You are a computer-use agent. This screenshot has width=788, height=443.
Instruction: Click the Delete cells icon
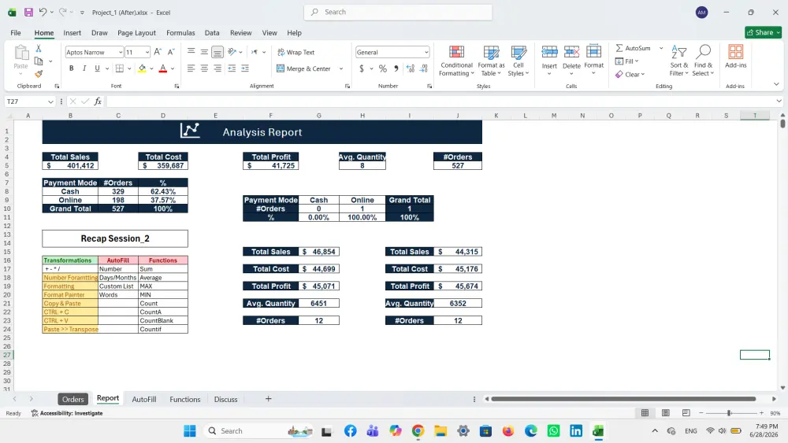(571, 52)
